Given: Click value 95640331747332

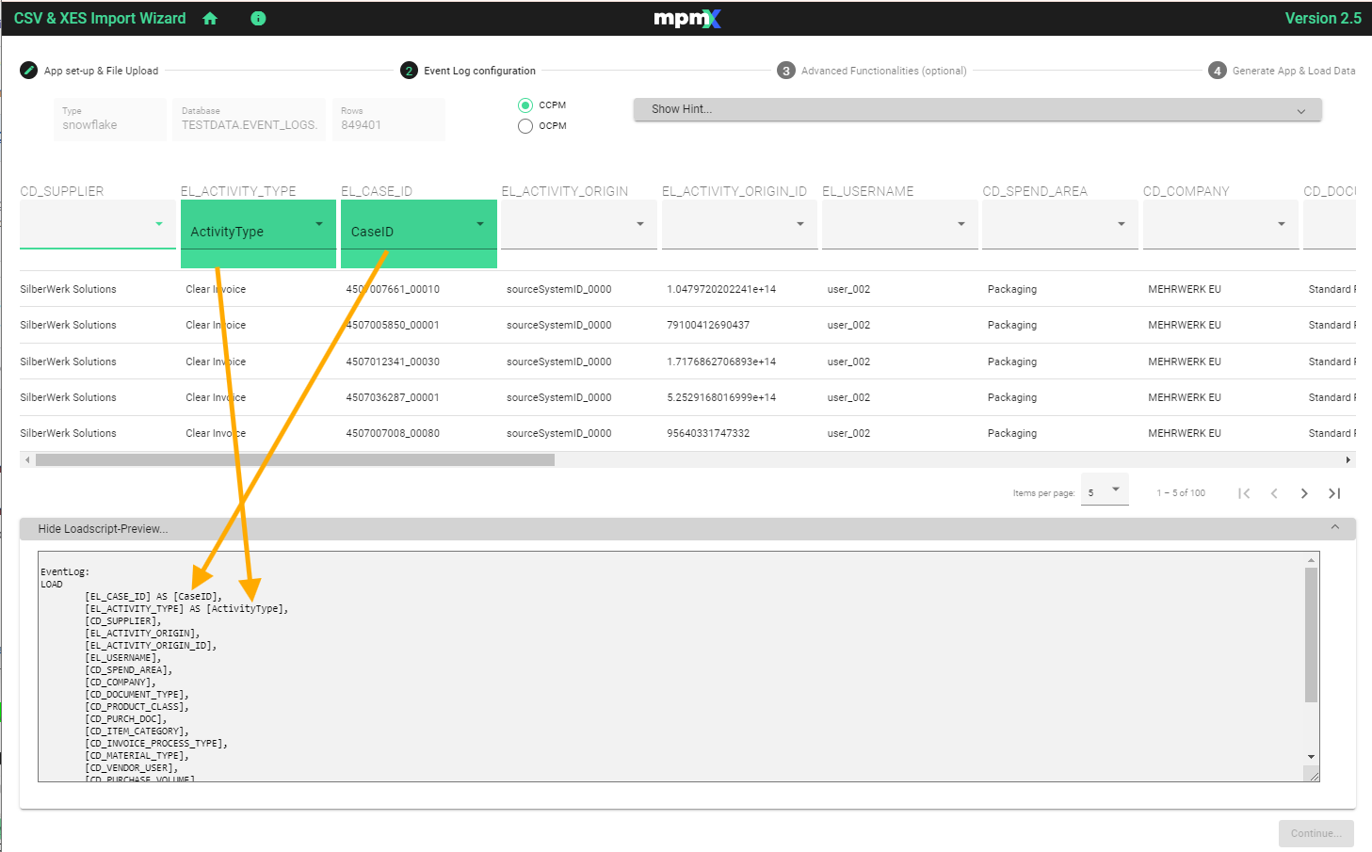Looking at the screenshot, I should coord(708,433).
